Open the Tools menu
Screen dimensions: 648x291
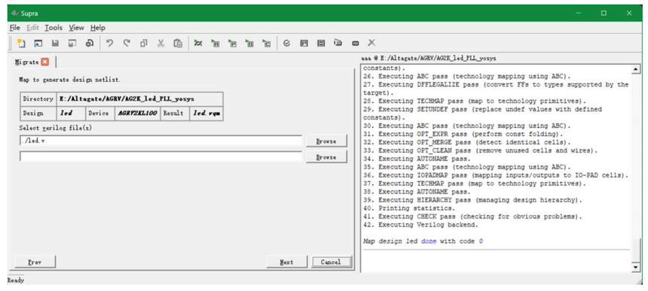(53, 28)
